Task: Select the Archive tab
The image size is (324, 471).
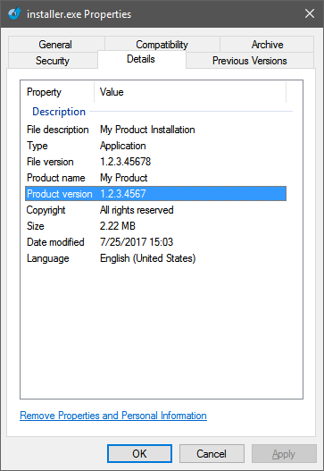Action: pos(267,45)
